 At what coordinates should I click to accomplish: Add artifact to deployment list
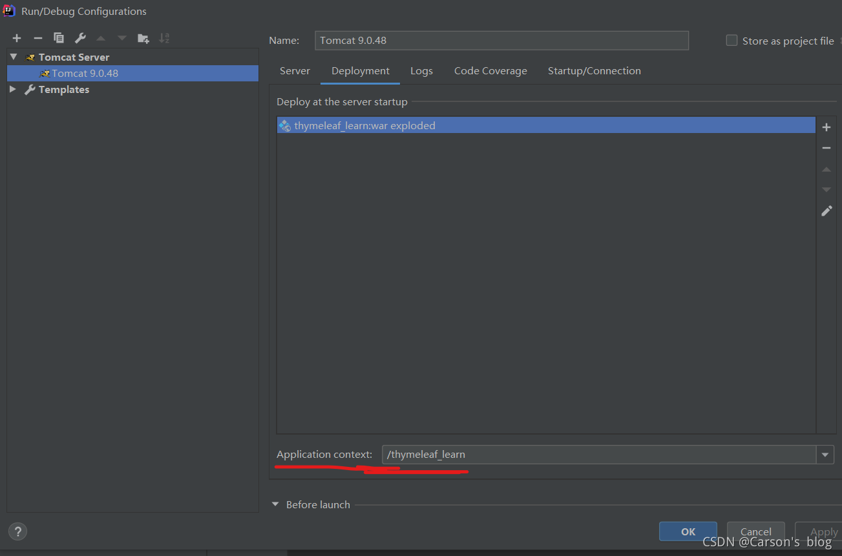tap(826, 127)
